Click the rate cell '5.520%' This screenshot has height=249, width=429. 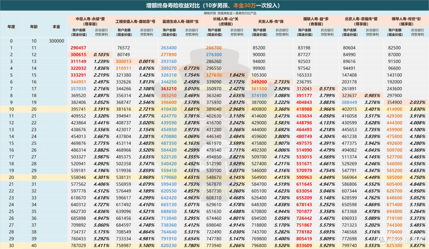282,245
